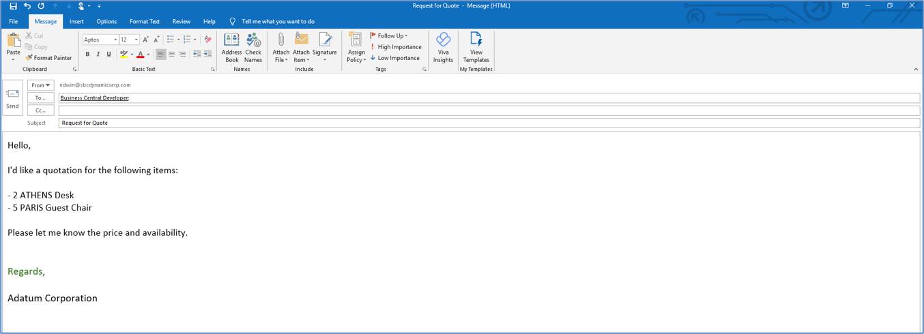Toggle Low Importance

395,58
